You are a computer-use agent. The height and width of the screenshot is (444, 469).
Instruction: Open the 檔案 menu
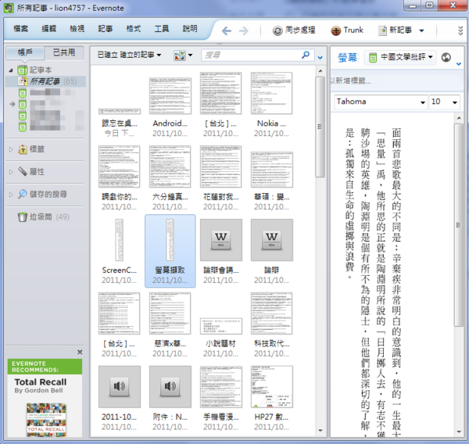21,29
